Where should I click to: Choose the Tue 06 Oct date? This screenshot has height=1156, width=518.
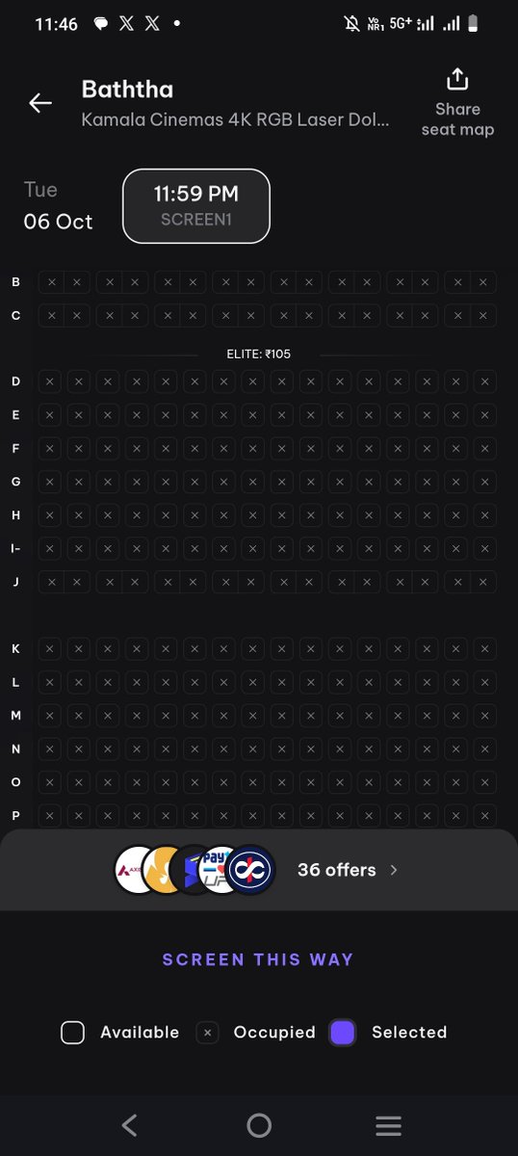point(58,206)
